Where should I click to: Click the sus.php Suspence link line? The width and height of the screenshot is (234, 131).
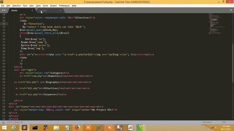click(x=41, y=95)
